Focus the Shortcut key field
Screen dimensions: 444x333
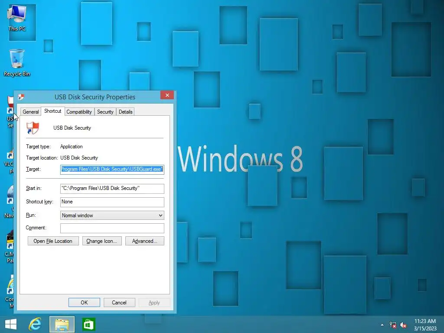coord(112,202)
